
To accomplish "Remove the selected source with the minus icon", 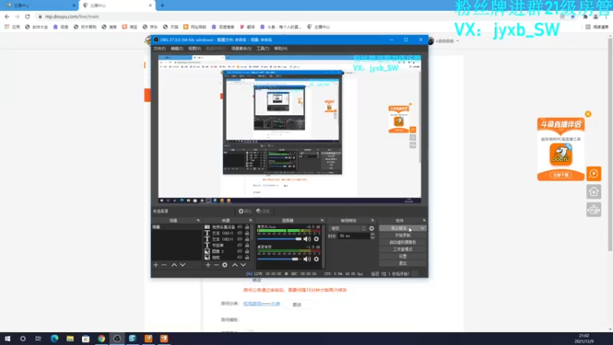I will 216,264.
